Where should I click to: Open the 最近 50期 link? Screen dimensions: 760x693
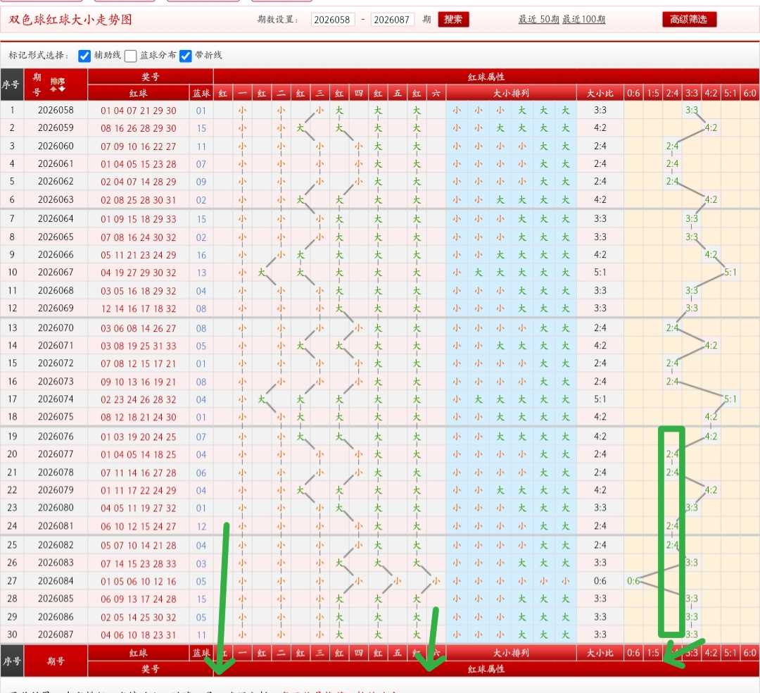(538, 20)
